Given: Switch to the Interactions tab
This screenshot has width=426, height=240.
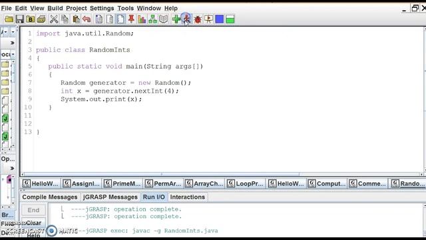Looking at the screenshot, I should [x=188, y=197].
